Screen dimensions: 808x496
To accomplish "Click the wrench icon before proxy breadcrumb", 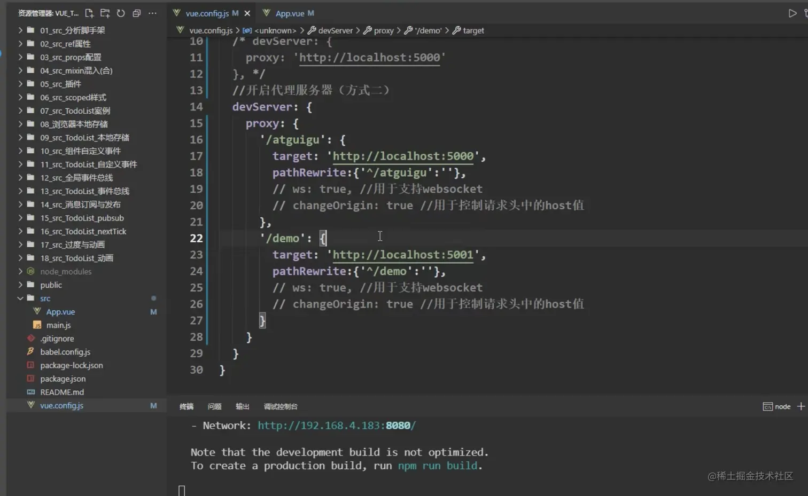I will click(368, 30).
